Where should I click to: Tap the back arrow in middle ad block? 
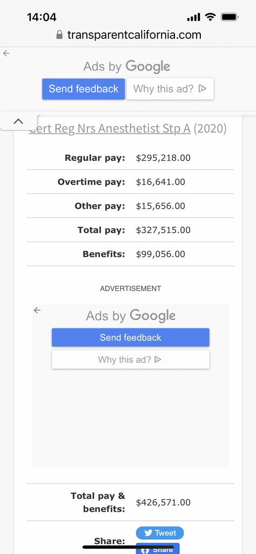pyautogui.click(x=37, y=310)
